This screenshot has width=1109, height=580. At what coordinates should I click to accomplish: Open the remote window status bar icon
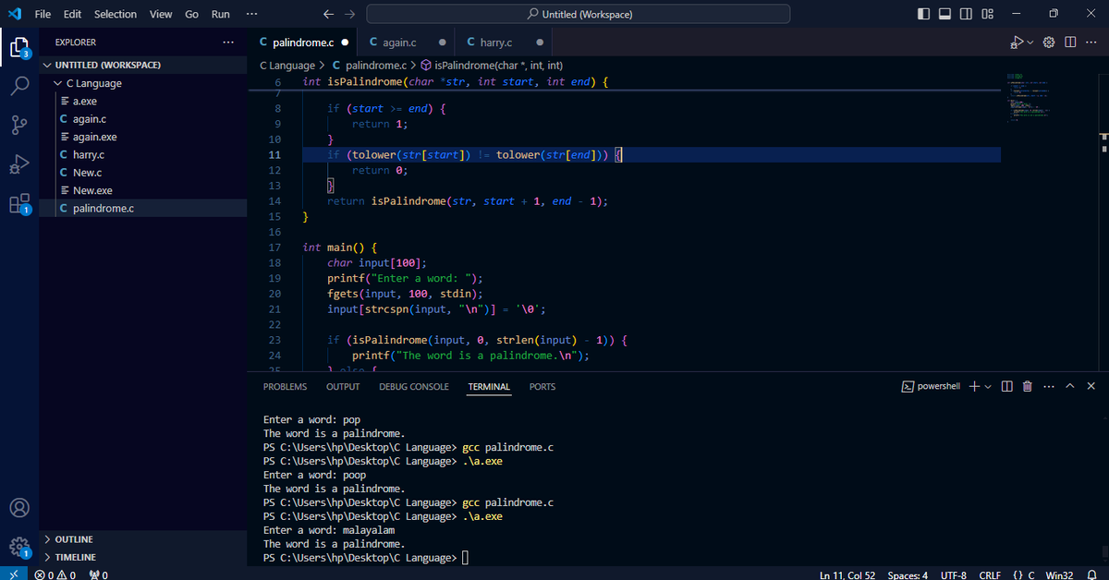tap(13, 574)
